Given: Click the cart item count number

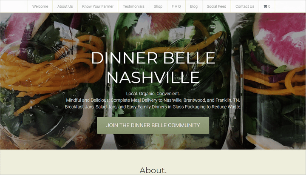Looking at the screenshot, I should pos(269,6).
